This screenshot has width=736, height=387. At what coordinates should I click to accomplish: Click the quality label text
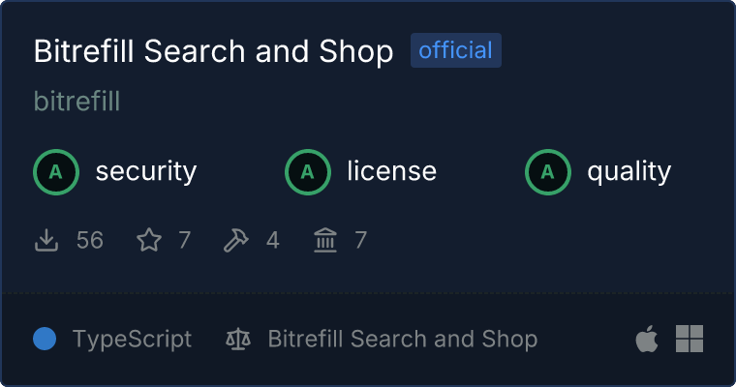[x=629, y=171]
